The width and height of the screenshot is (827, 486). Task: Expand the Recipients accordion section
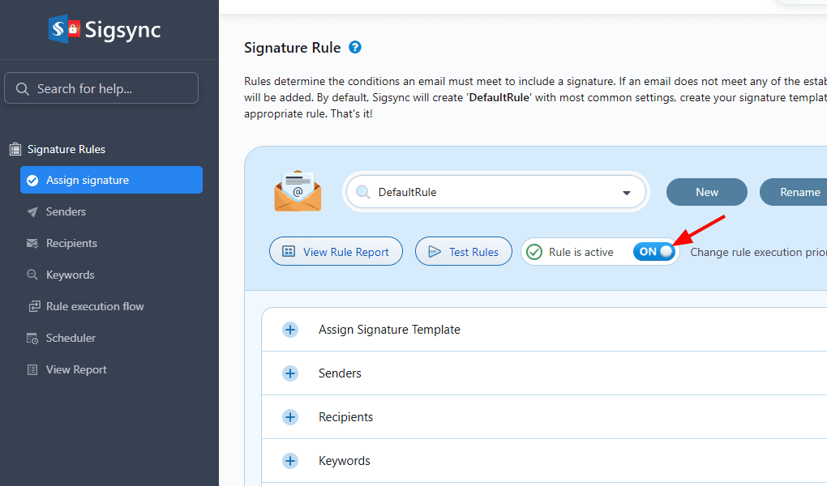pyautogui.click(x=290, y=417)
